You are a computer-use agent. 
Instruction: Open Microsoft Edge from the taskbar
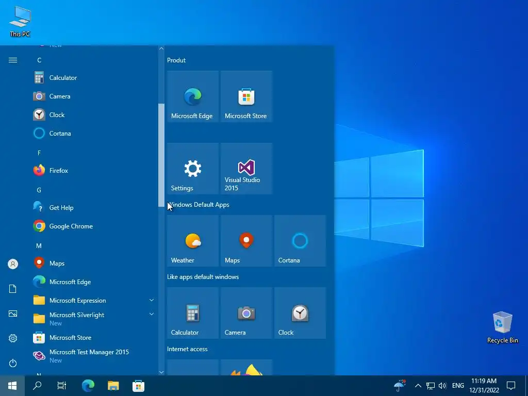click(88, 386)
